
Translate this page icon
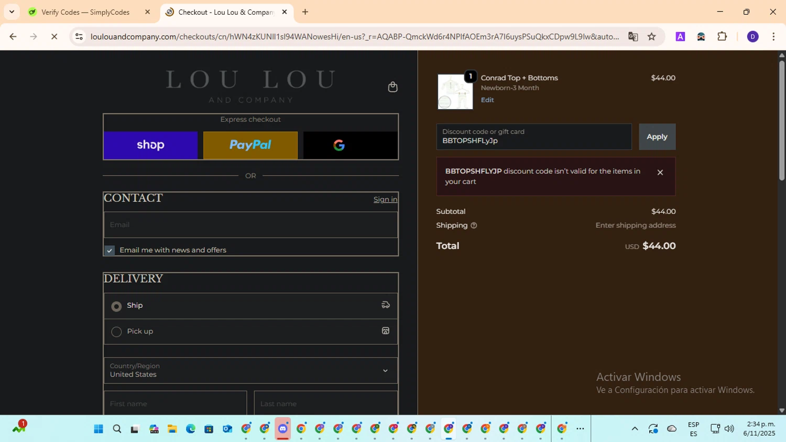point(633,37)
